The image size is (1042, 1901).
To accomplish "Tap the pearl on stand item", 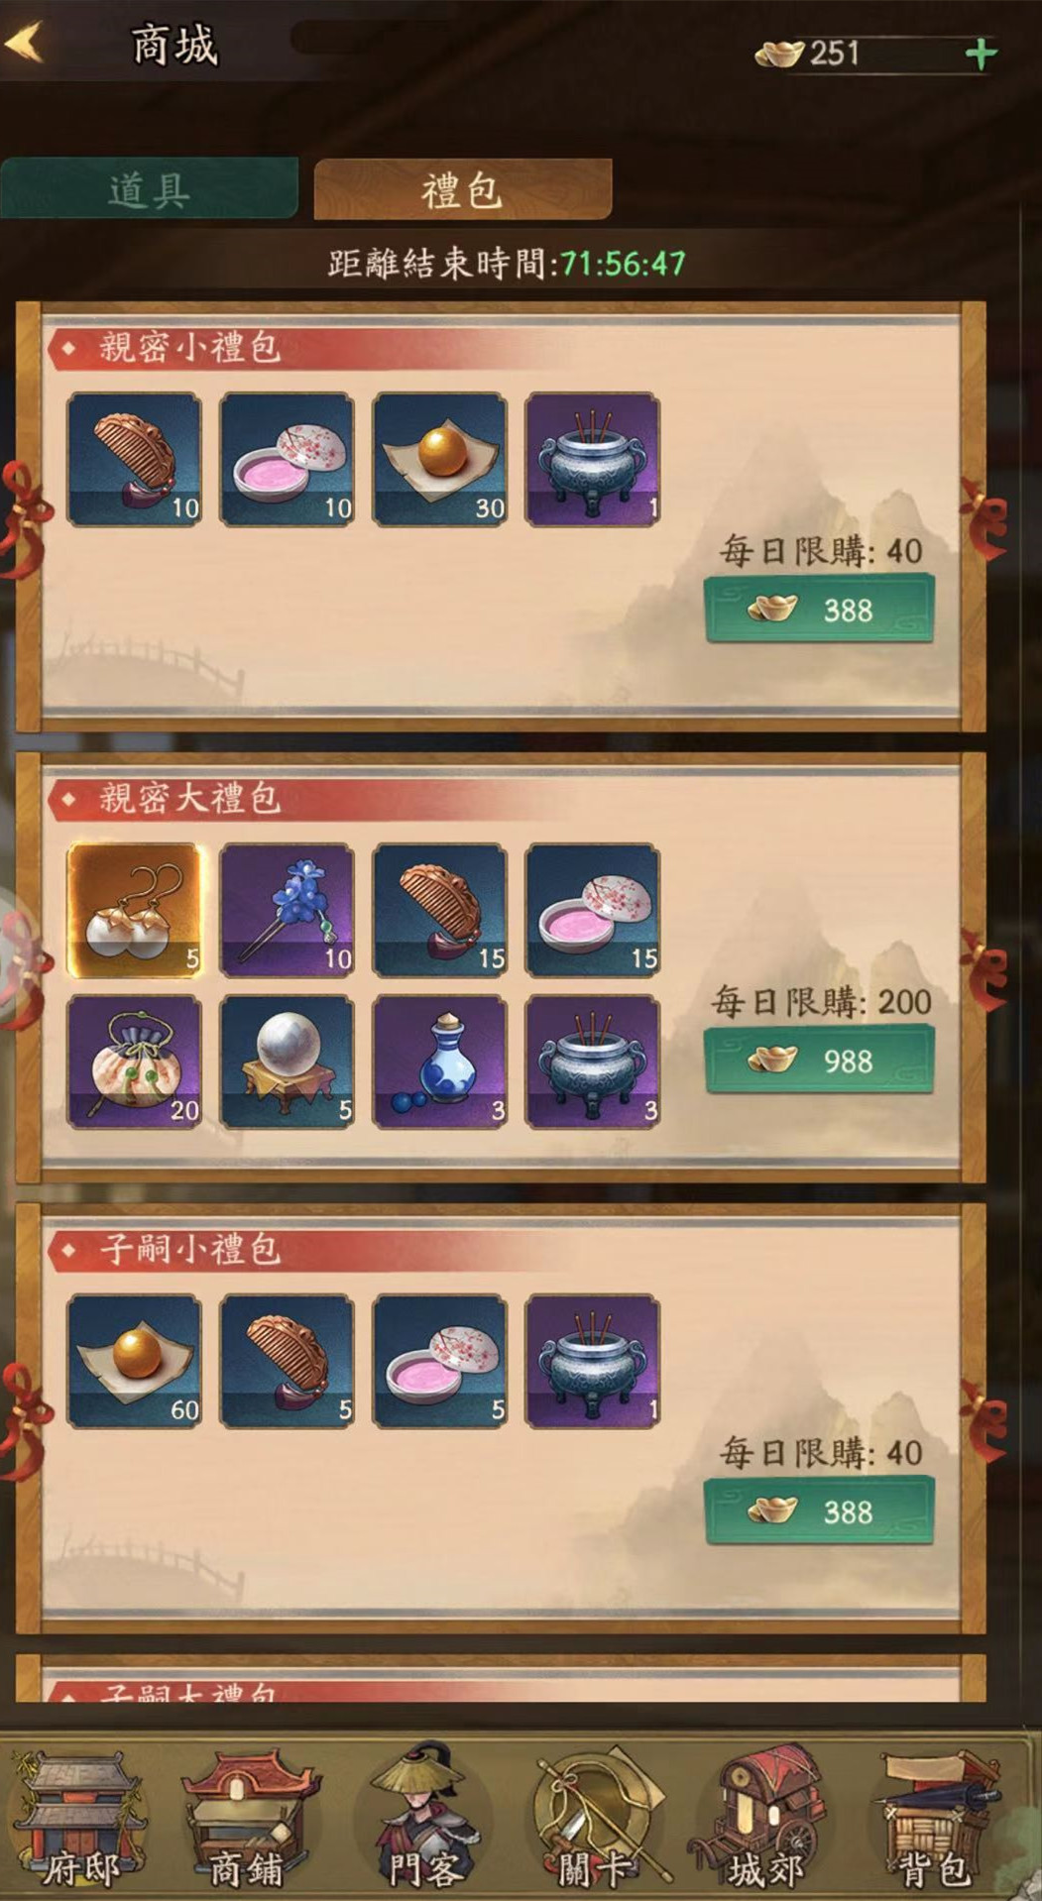I will tap(288, 1062).
